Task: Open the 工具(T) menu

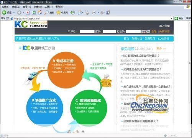Action: coord(48,6)
